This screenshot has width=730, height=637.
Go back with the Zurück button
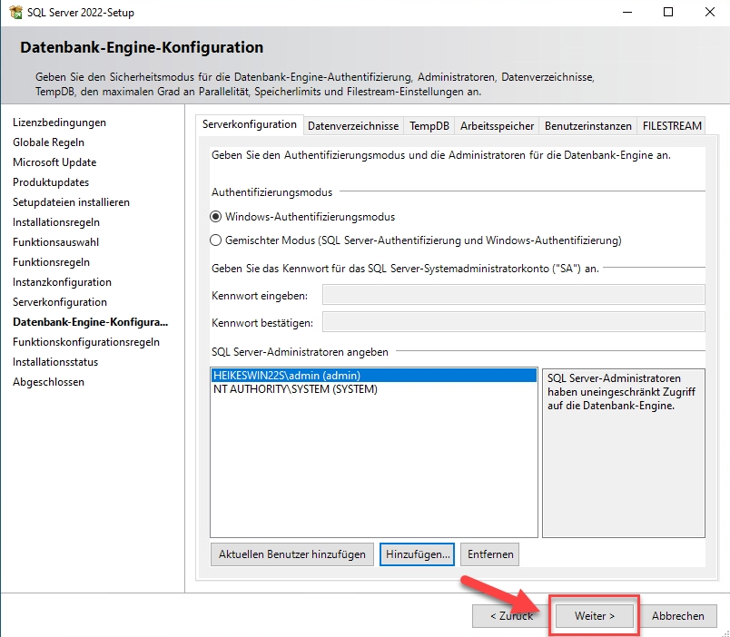tap(510, 616)
